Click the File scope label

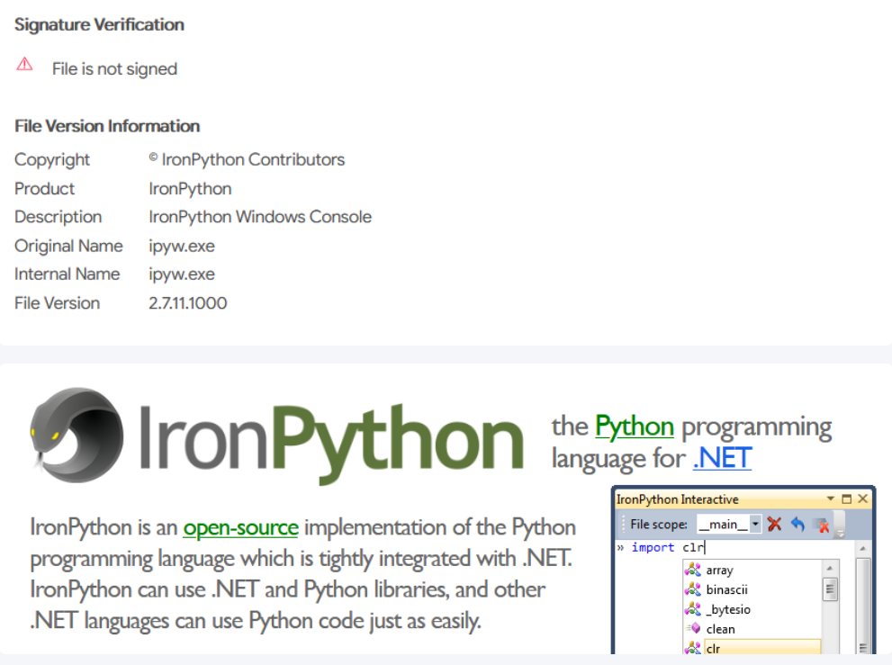658,524
